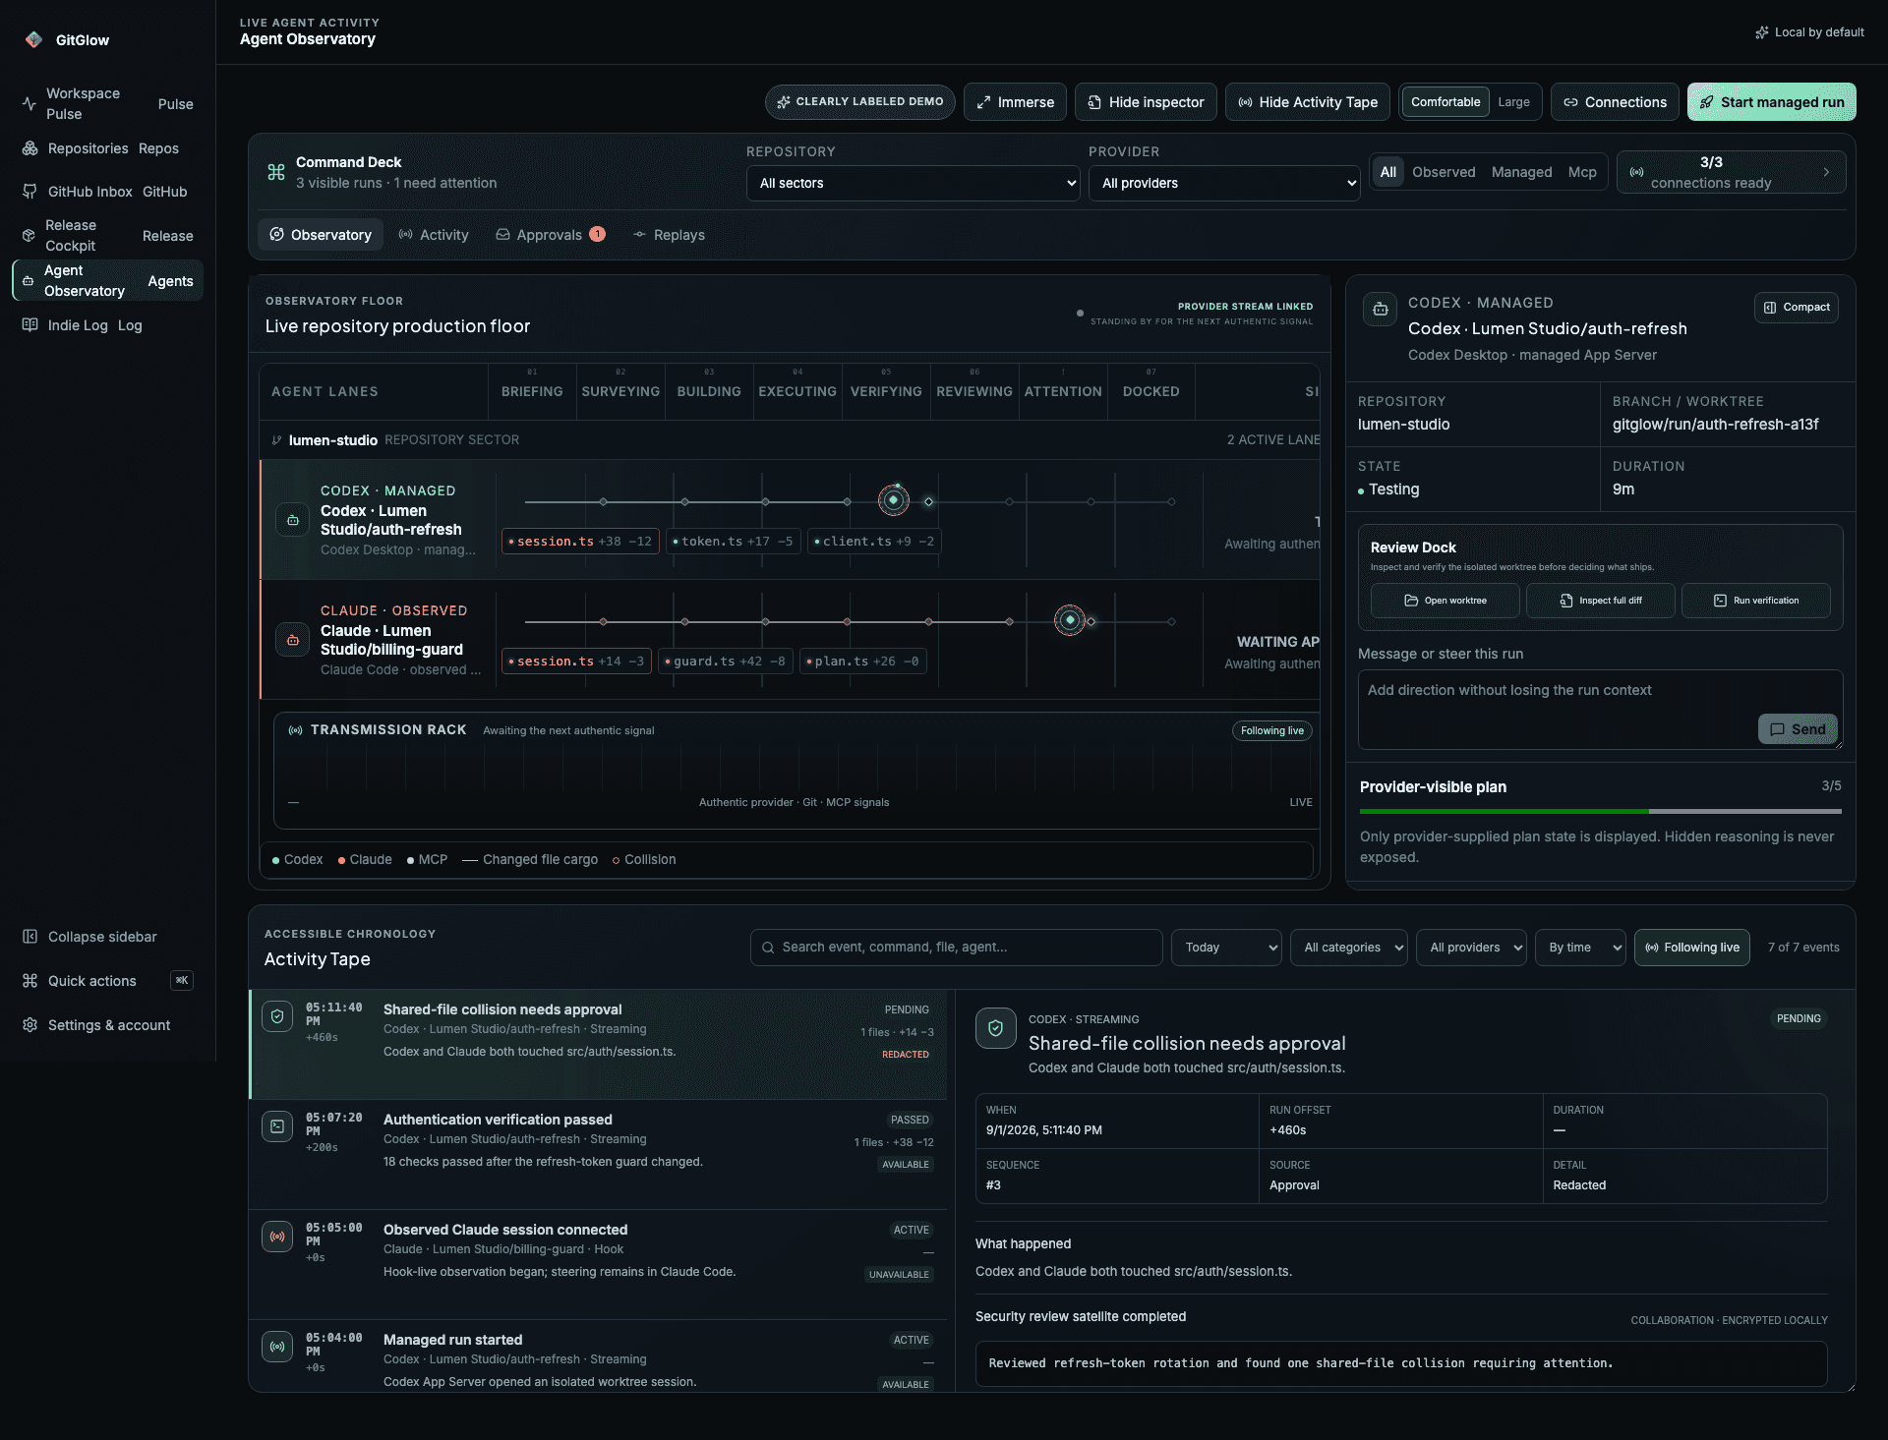Open Settings & account gear
The height and width of the screenshot is (1440, 1888).
point(30,1025)
